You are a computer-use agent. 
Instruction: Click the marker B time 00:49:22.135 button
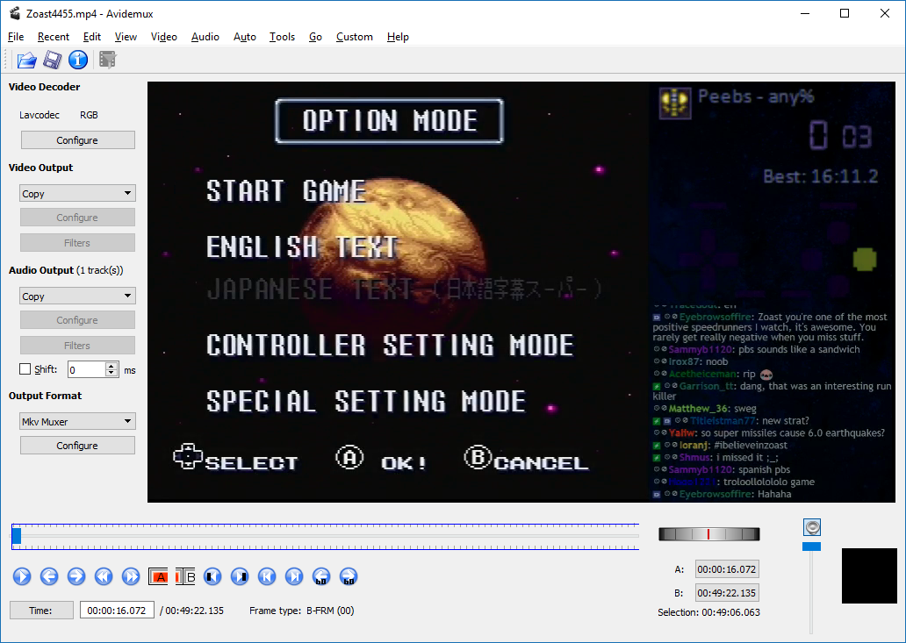pyautogui.click(x=726, y=593)
